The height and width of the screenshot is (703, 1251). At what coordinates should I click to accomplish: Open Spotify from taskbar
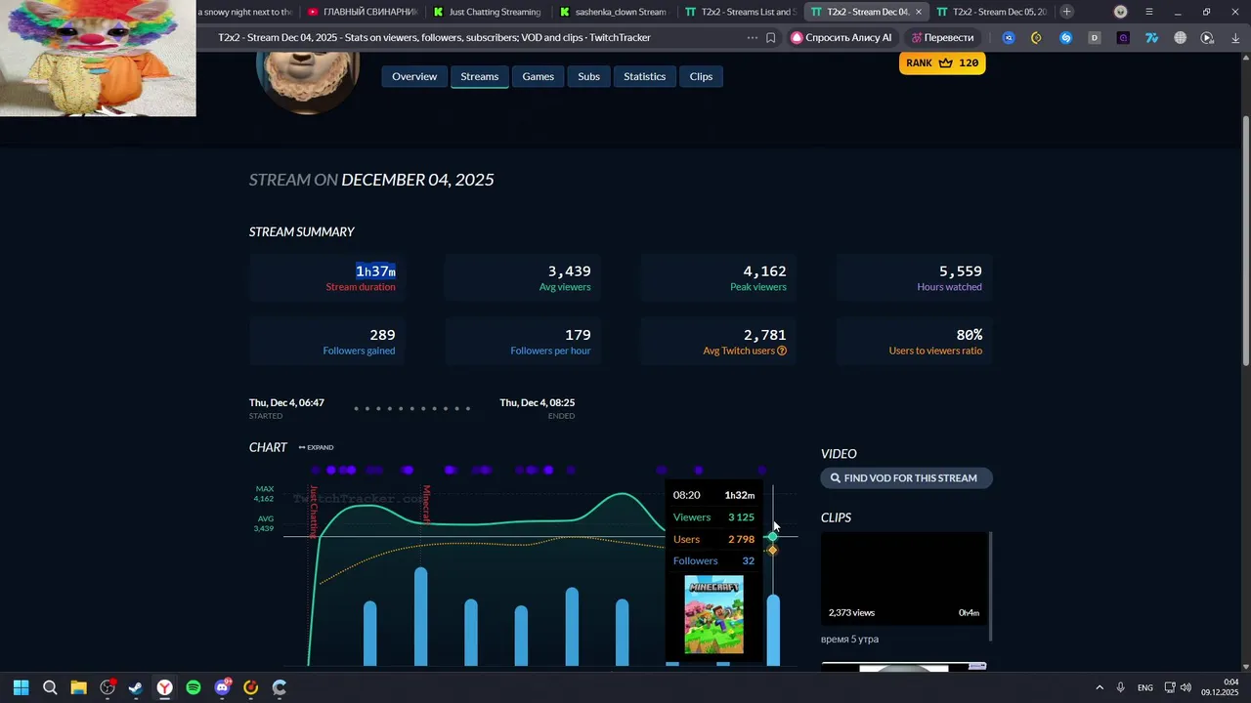[x=194, y=687]
